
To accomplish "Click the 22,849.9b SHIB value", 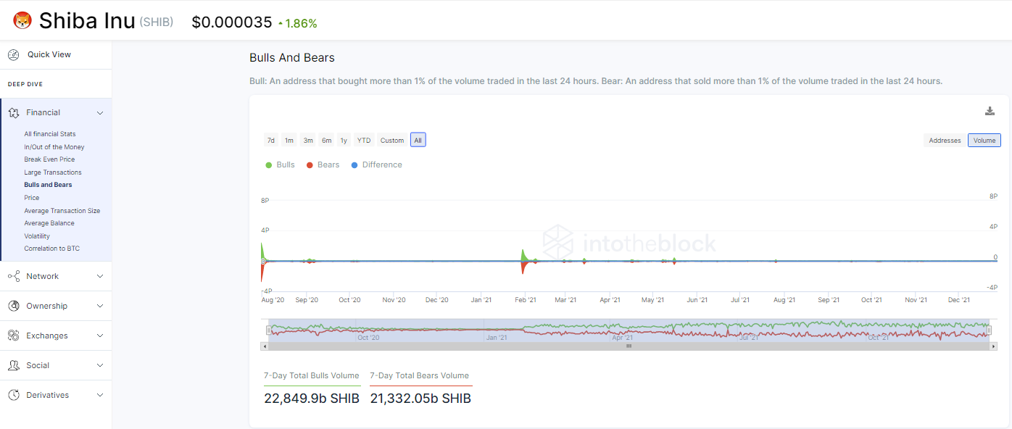I will tap(312, 399).
